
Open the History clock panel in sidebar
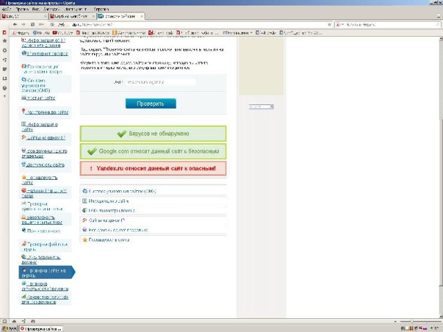(5, 88)
